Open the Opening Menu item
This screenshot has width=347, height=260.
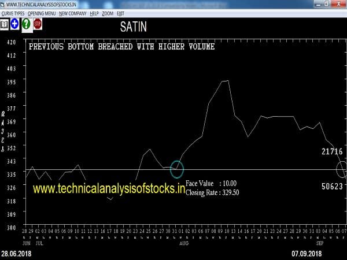[42, 13]
